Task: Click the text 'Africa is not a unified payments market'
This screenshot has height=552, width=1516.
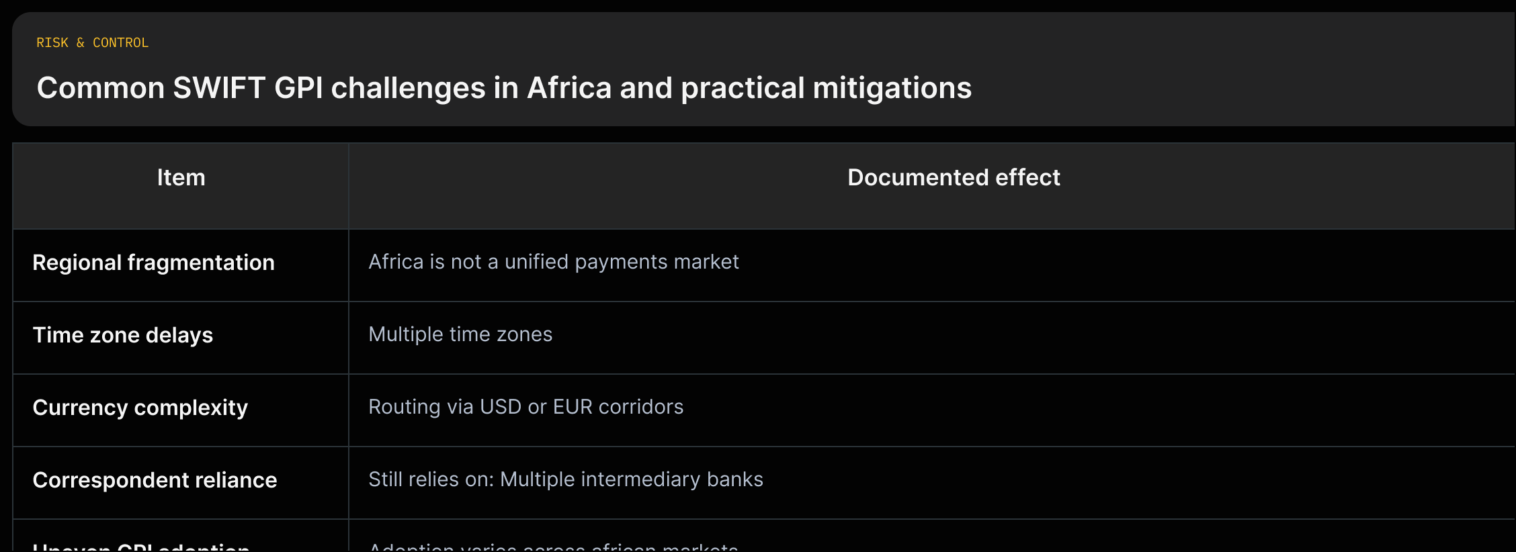Action: [x=554, y=262]
